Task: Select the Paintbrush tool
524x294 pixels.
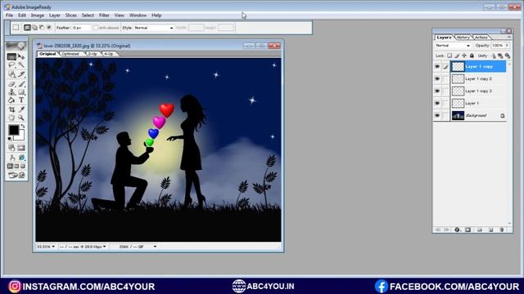Action: pyautogui.click(x=21, y=84)
